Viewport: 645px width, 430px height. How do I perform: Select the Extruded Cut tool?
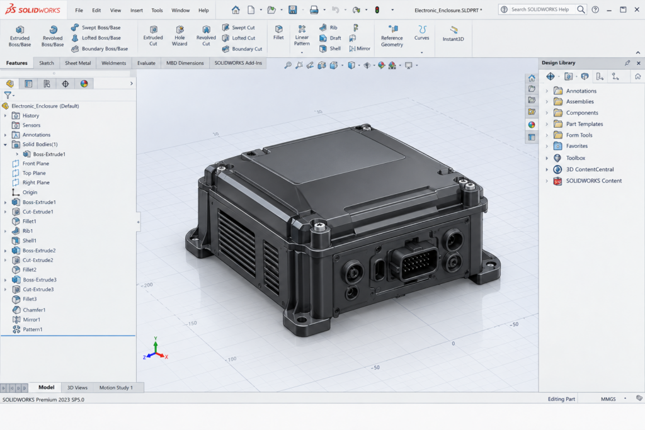pos(153,36)
